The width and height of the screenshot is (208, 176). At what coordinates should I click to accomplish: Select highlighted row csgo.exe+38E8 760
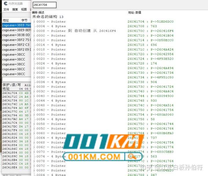(x=16, y=25)
